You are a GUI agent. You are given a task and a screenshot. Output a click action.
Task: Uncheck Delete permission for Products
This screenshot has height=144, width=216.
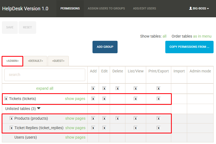(118, 119)
